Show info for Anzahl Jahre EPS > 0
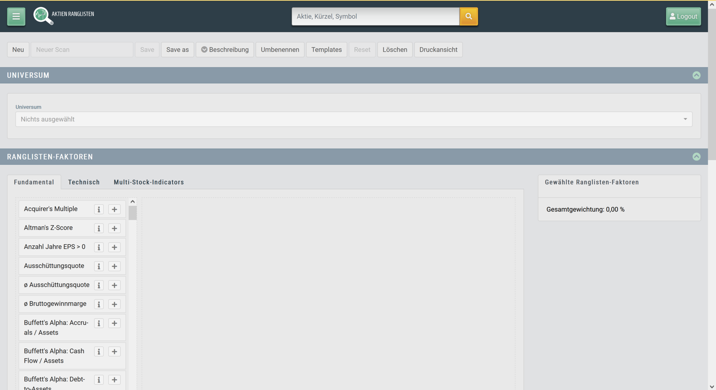Image resolution: width=716 pixels, height=390 pixels. click(99, 247)
